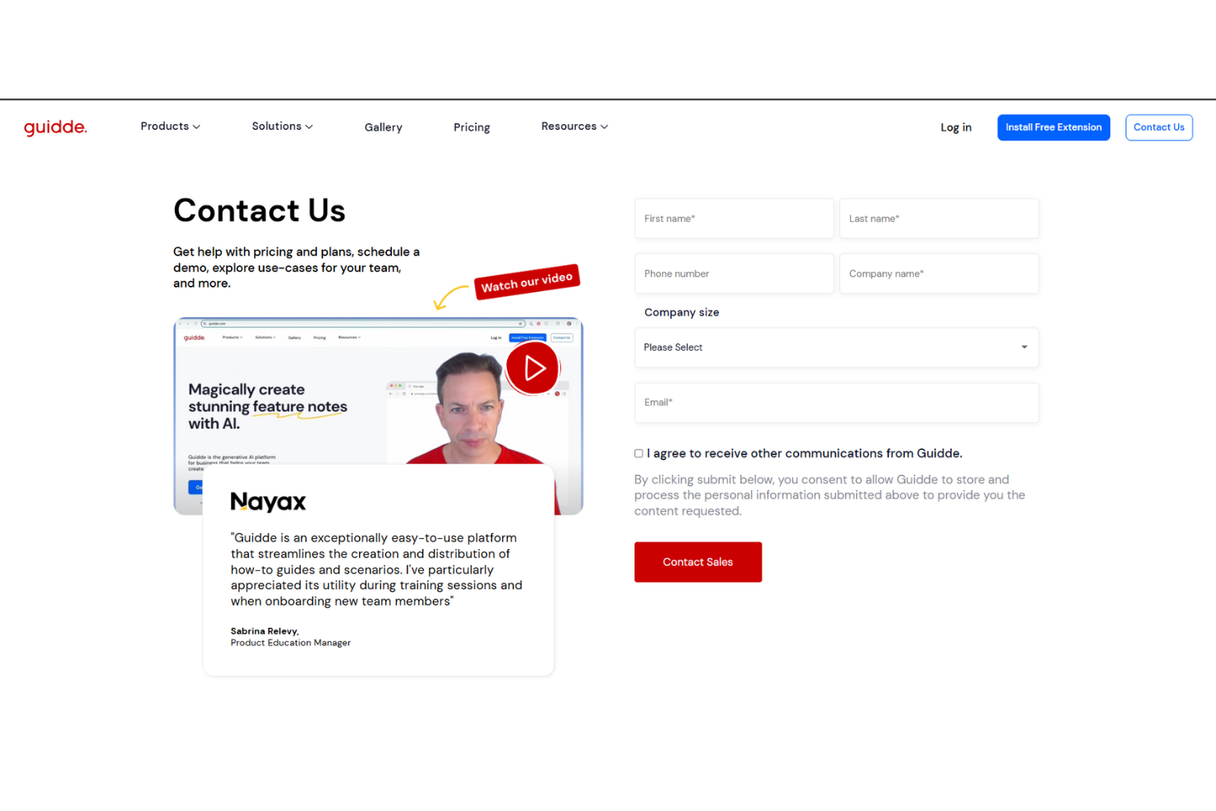The height and width of the screenshot is (811, 1216).
Task: Click into the Email field
Action: click(836, 403)
